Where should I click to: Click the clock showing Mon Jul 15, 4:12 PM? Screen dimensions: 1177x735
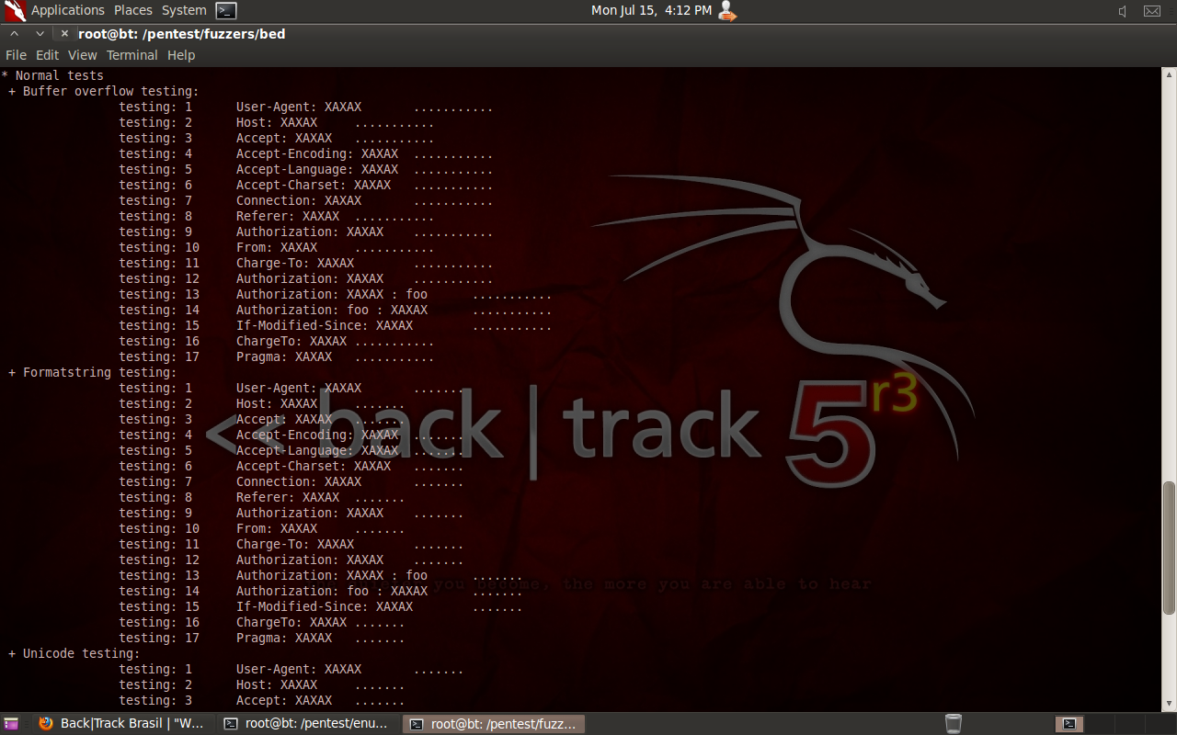(652, 10)
